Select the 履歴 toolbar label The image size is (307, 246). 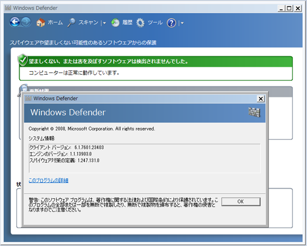coord(127,23)
